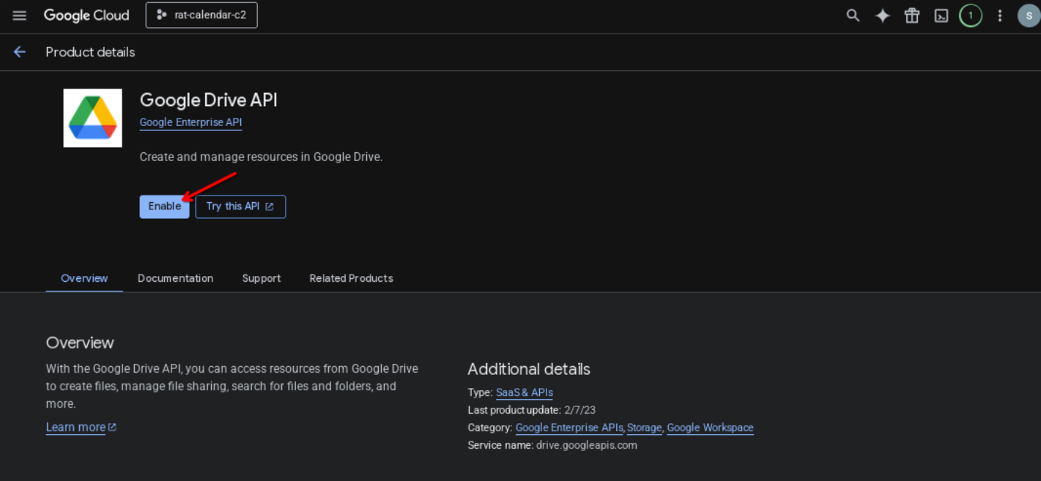The height and width of the screenshot is (481, 1041).
Task: Open the hamburger navigation menu
Action: (20, 15)
